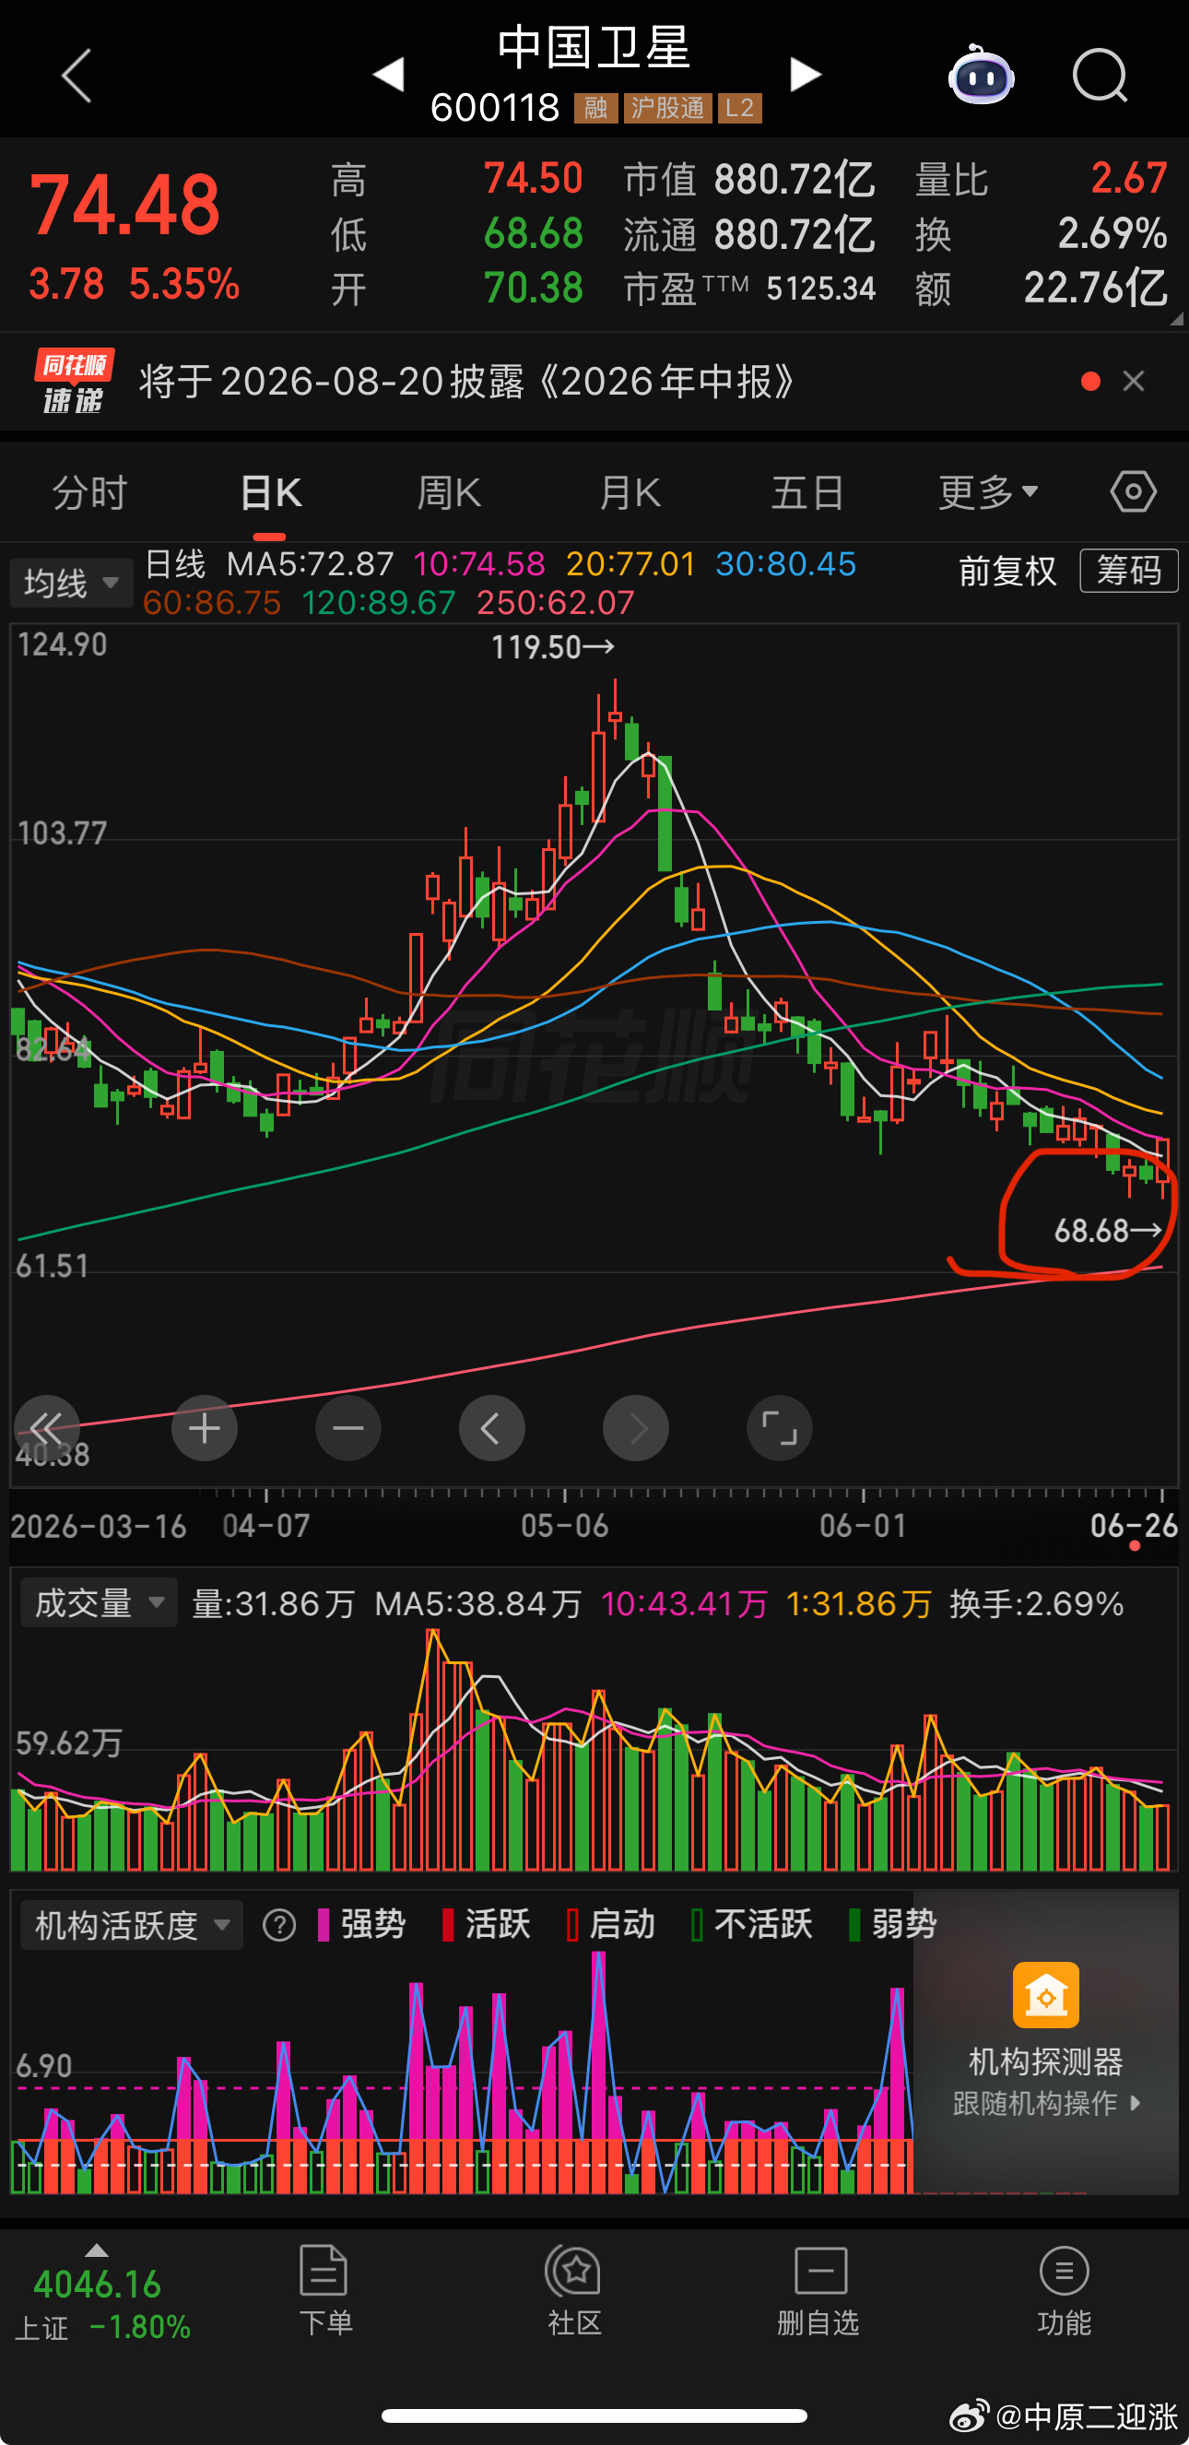Tap the 120:89.67 moving average readout
This screenshot has height=2445, width=1189.
coord(379,603)
